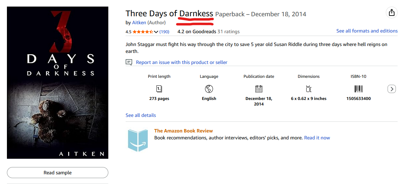Click the ISBN-10 barcode icon
The height and width of the screenshot is (184, 399).
pos(359,89)
